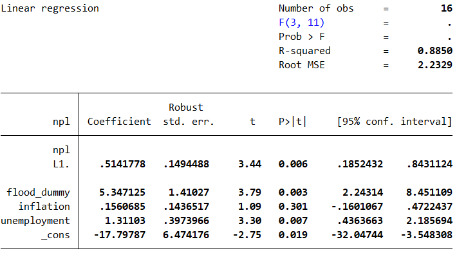Click the 'std. err.' column header
The width and height of the screenshot is (457, 253).
(x=189, y=122)
